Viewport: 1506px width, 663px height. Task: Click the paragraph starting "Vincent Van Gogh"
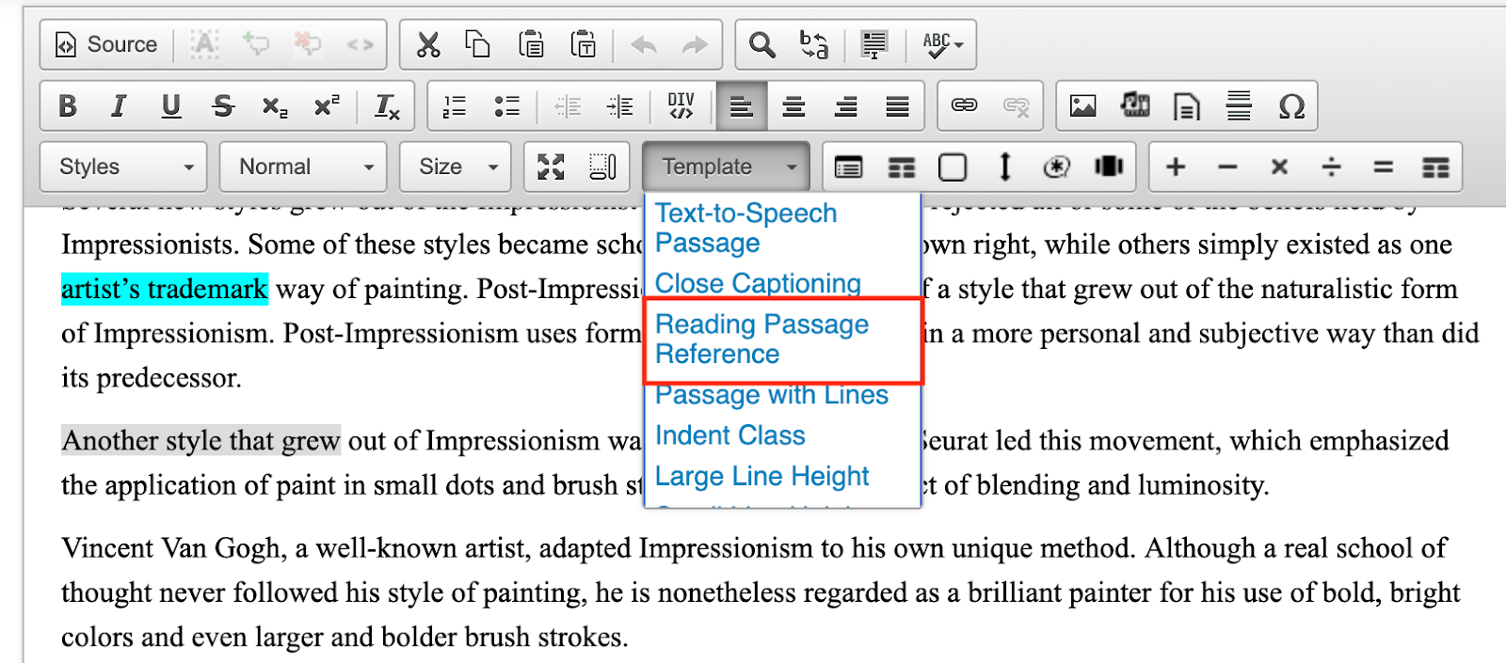tap(761, 592)
